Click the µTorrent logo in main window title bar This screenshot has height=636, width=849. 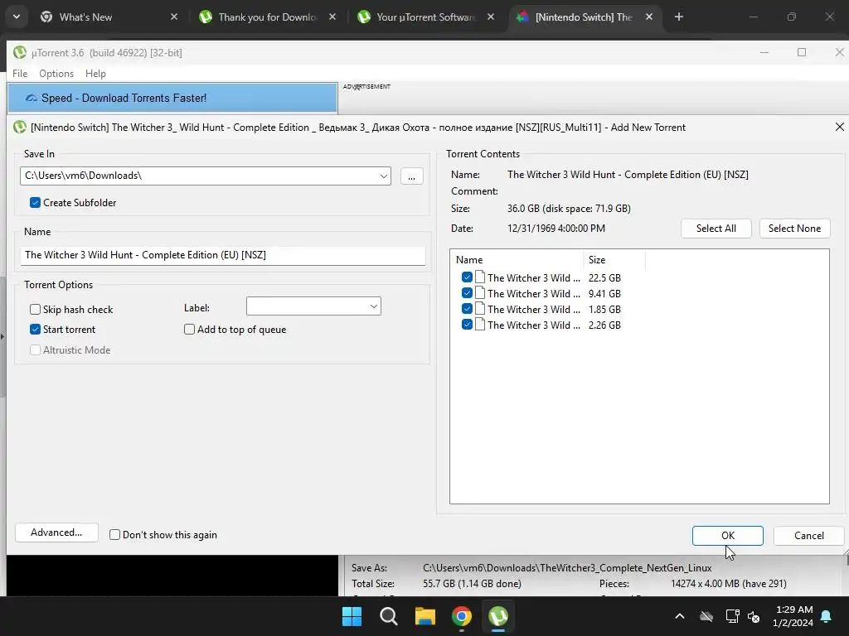pyautogui.click(x=20, y=52)
